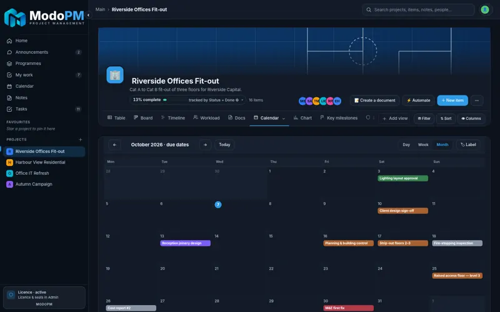Viewport: 500px width, 312px height.
Task: Click Main in the breadcrumb
Action: point(100,9)
